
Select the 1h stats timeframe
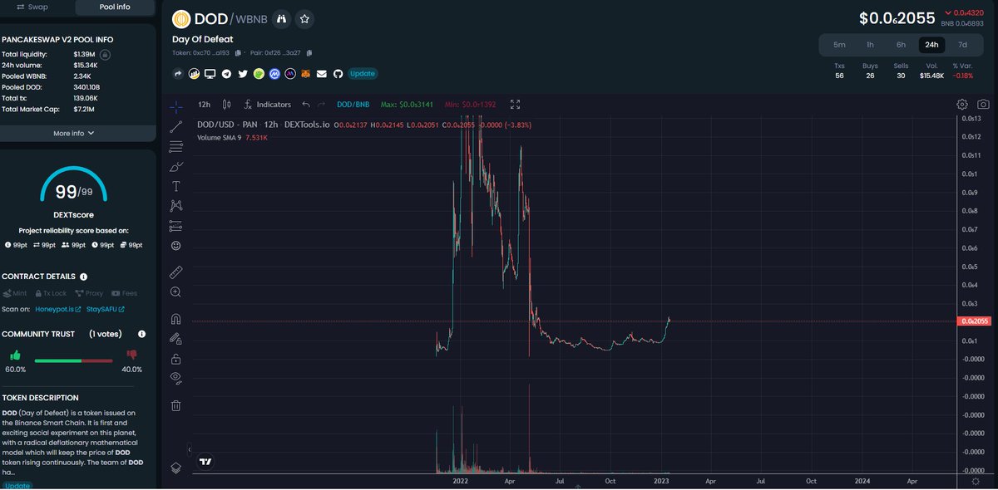point(870,45)
